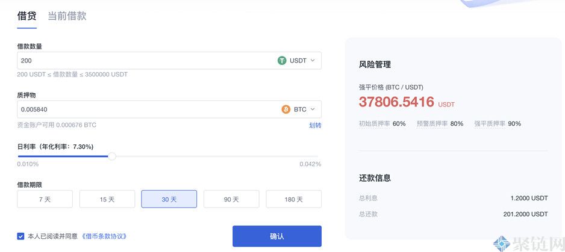565x252 pixels.
Task: Choose the 15 天 loan term
Action: [107, 199]
